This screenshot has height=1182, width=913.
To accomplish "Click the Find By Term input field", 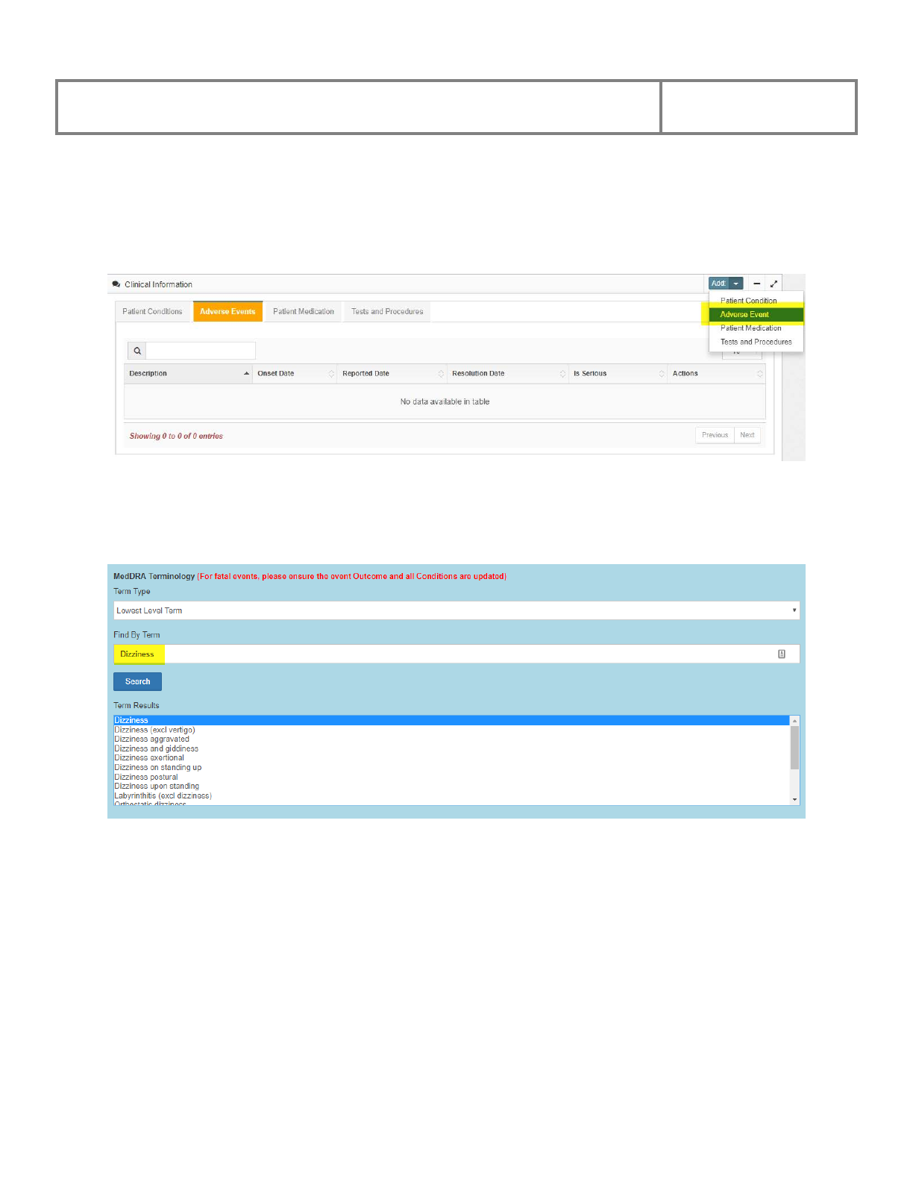I will 456,654.
